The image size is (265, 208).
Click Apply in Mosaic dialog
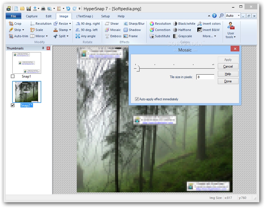(228, 60)
